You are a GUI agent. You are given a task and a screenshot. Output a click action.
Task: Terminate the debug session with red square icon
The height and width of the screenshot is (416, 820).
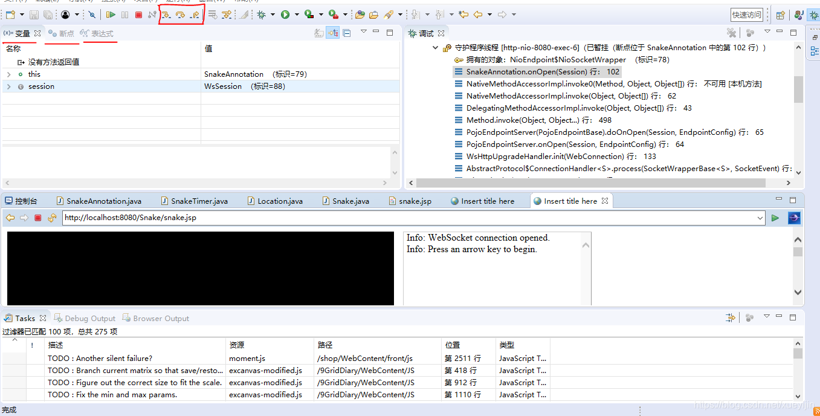pyautogui.click(x=139, y=14)
